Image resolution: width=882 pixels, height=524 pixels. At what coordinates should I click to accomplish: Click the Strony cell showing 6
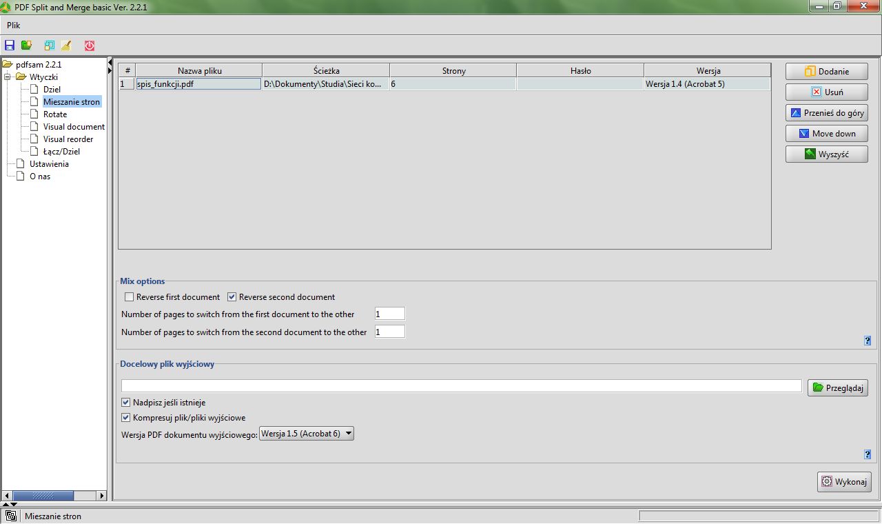coord(453,83)
